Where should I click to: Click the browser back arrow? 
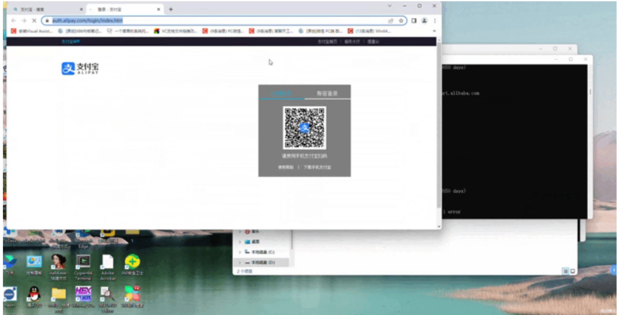click(14, 21)
